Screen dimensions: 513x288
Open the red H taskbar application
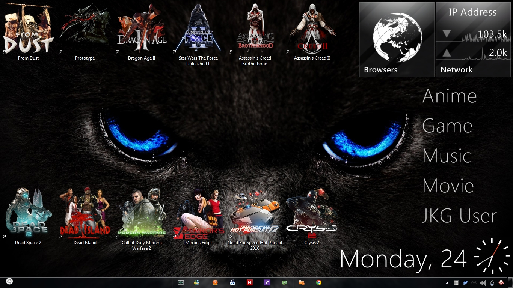point(250,283)
